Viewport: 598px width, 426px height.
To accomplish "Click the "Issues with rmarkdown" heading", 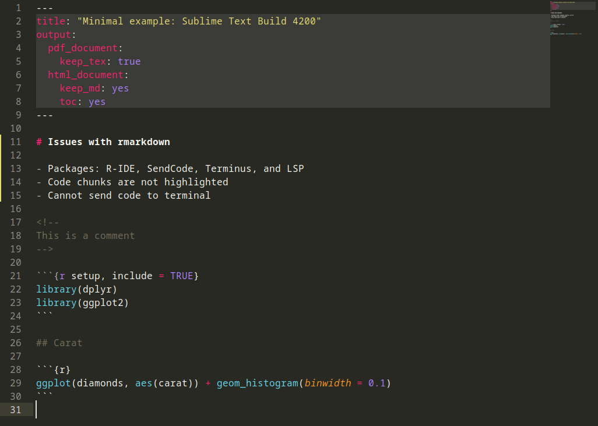I will click(108, 142).
